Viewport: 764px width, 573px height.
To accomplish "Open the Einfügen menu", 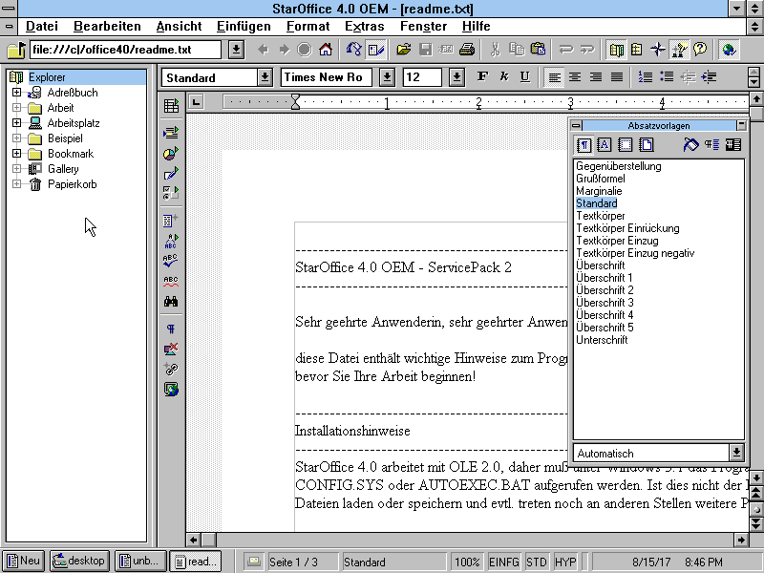I will [x=244, y=27].
